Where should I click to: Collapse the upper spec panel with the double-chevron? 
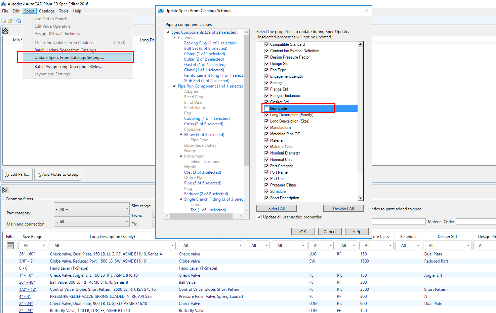click(5, 30)
